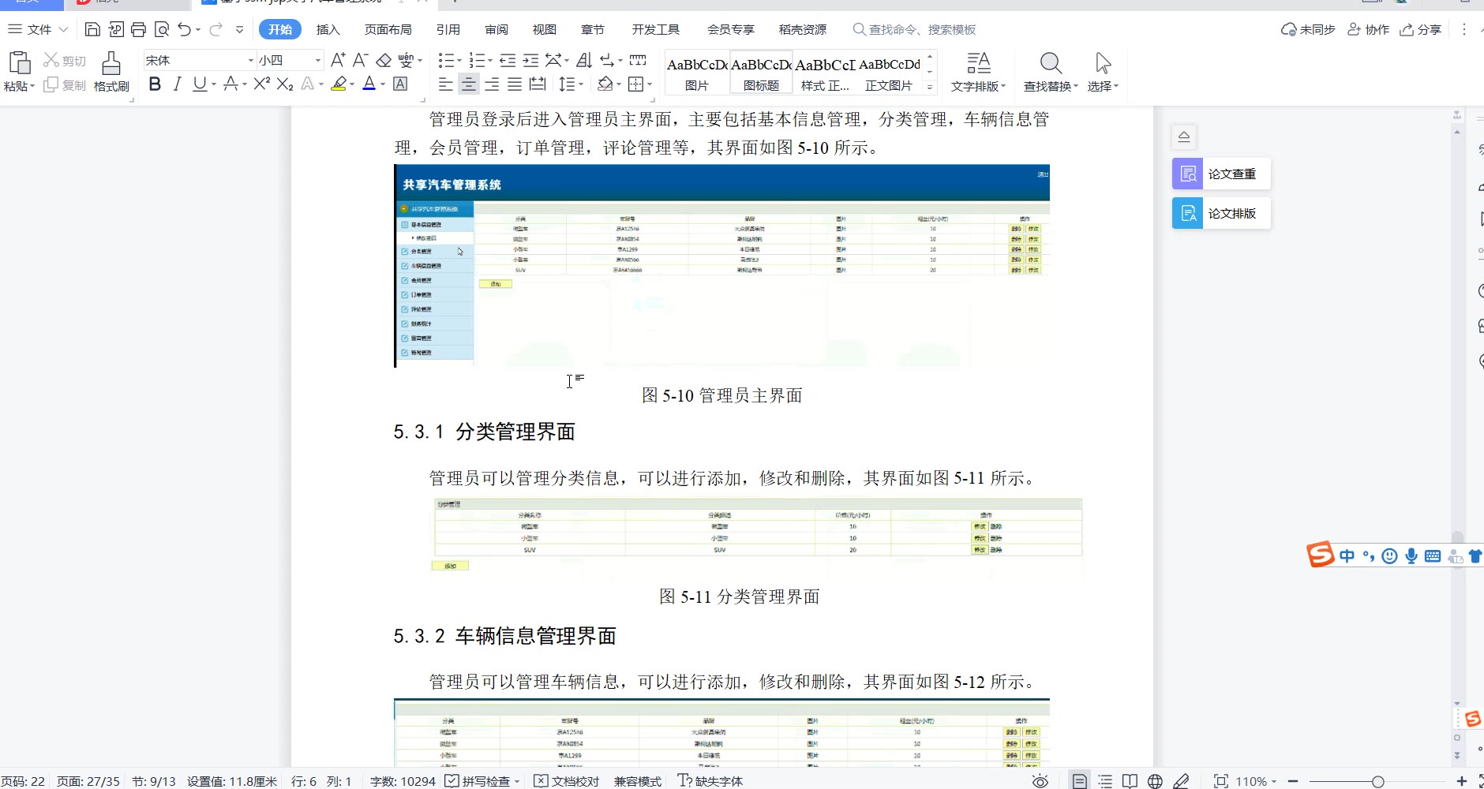Switch to the 引用 references tab
Image resolution: width=1484 pixels, height=789 pixels.
point(448,29)
